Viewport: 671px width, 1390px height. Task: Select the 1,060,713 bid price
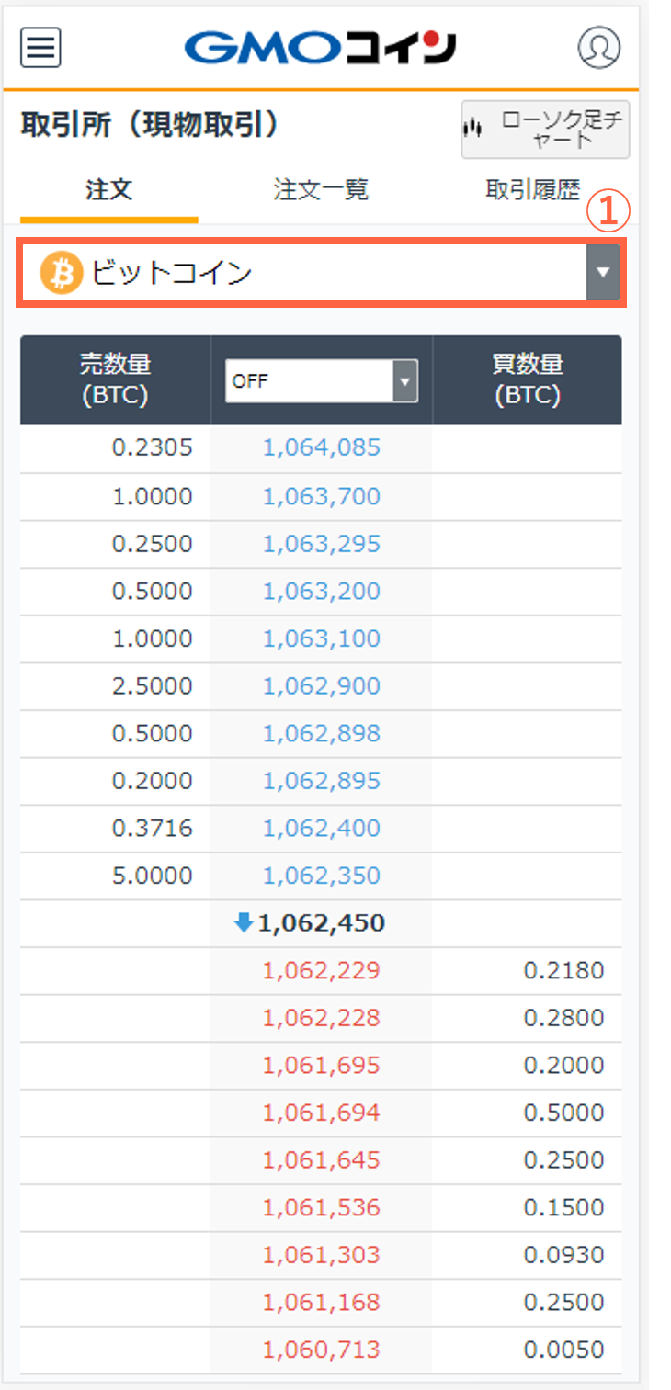coord(321,1350)
